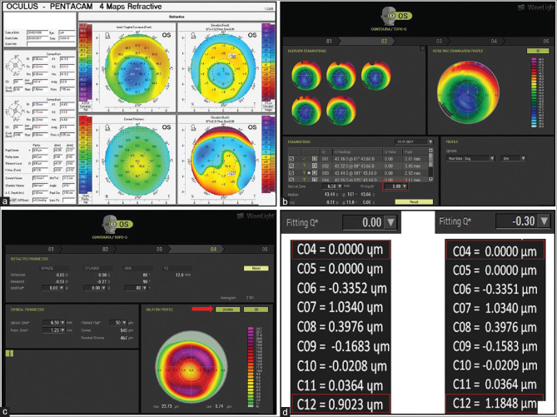Click the green checkmark status in row 001
This screenshot has height=417, width=557.
point(304,159)
